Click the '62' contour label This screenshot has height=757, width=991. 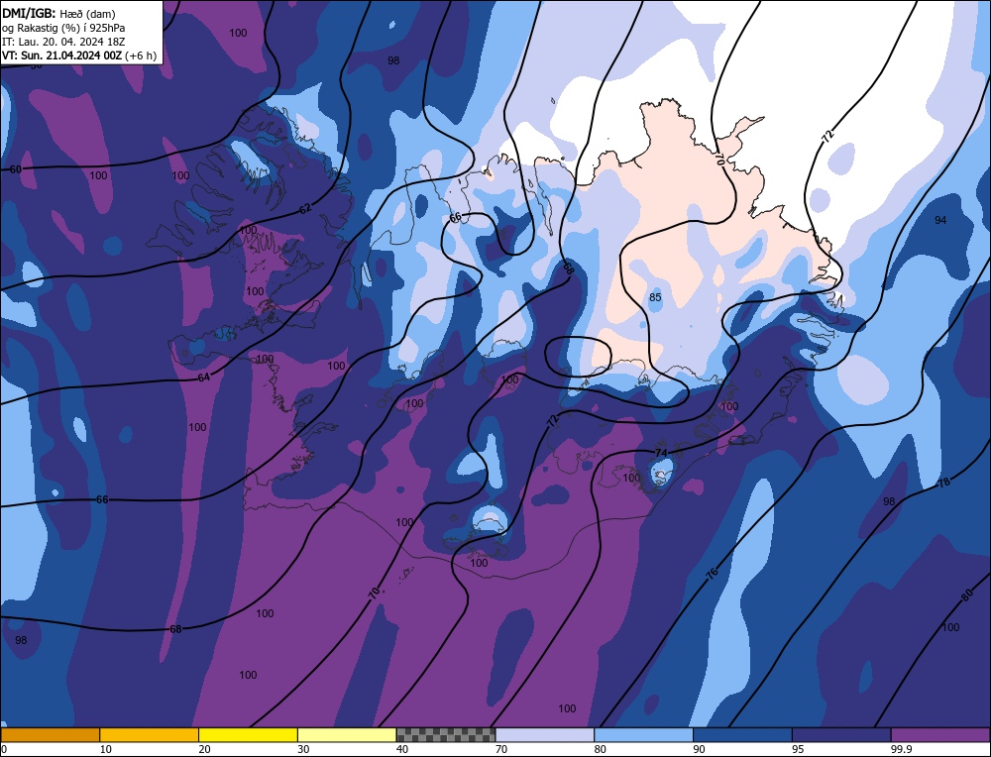305,208
